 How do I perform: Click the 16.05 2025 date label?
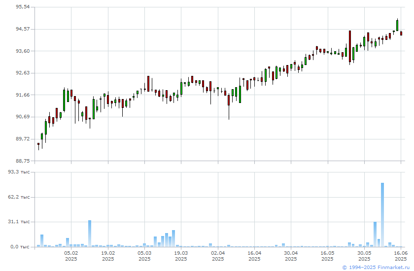click(x=327, y=256)
